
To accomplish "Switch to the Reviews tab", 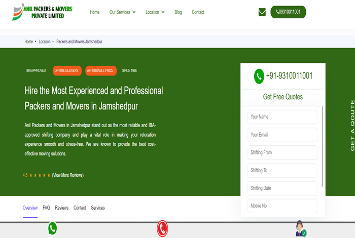I will [61, 208].
